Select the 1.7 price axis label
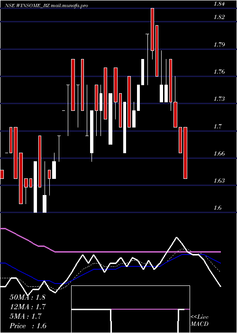 217,127
